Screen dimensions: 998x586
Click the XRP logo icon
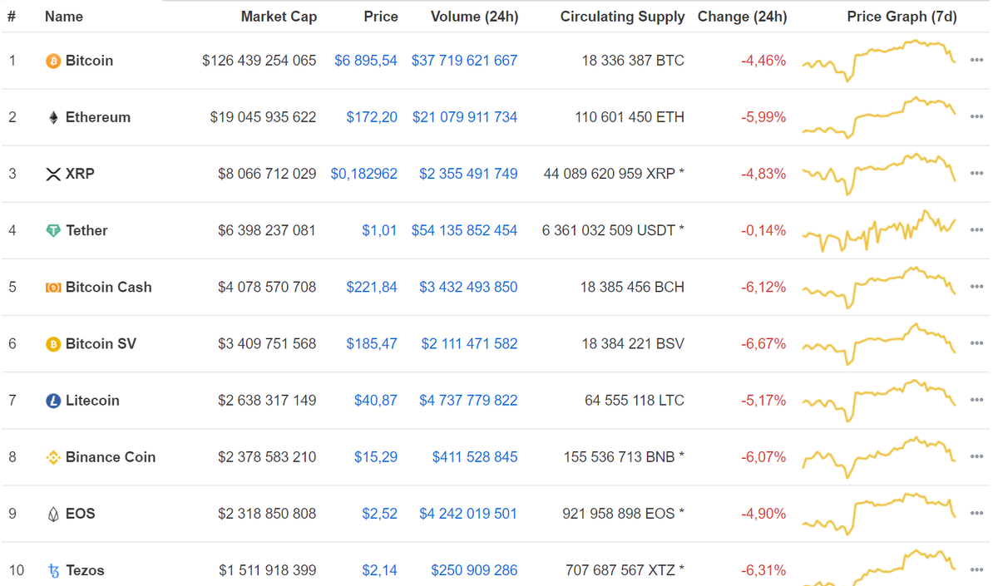(x=53, y=174)
